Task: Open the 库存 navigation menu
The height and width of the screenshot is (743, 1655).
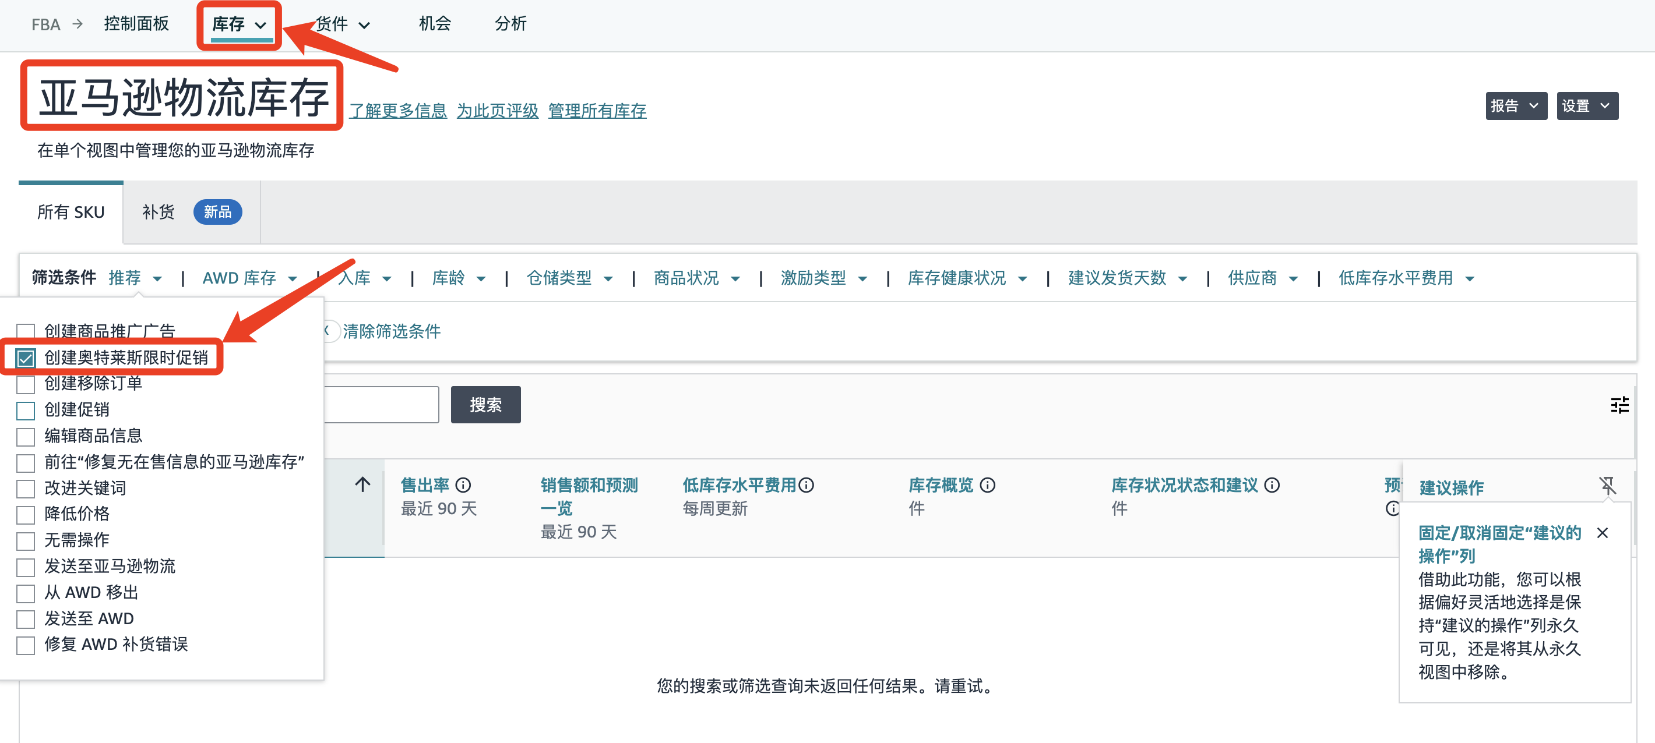Action: 239,24
